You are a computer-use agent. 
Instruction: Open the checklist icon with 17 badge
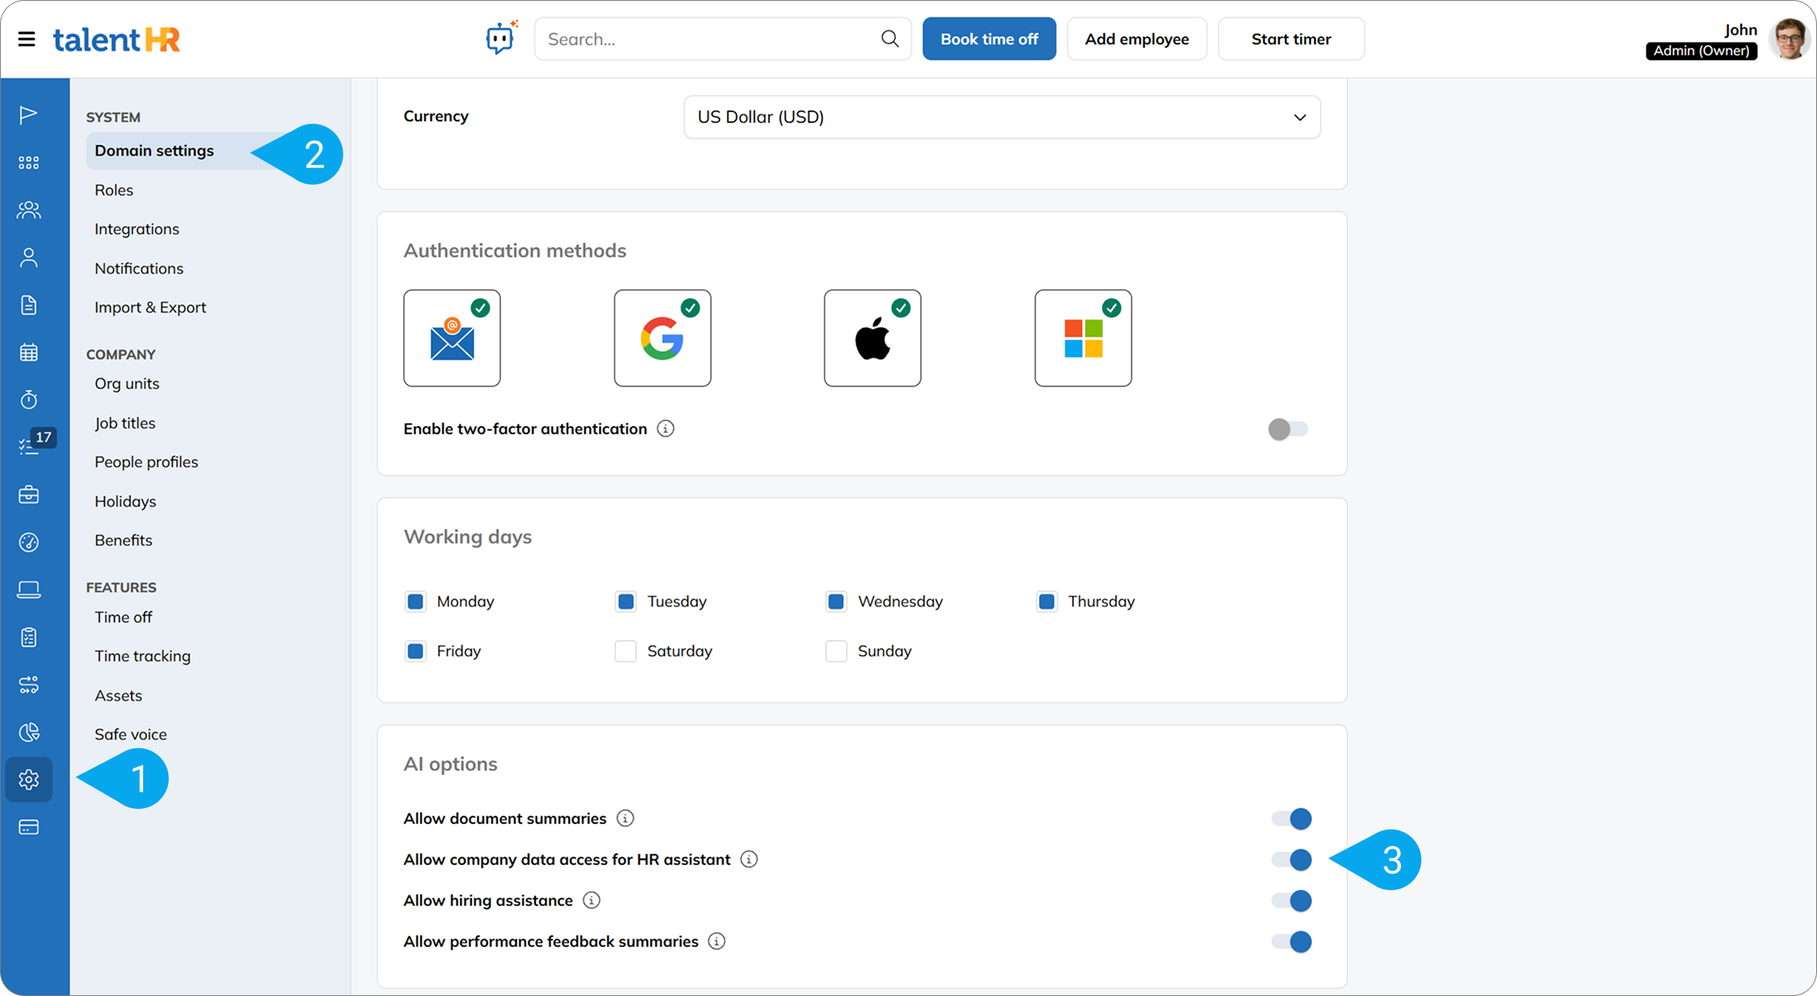[x=28, y=447]
